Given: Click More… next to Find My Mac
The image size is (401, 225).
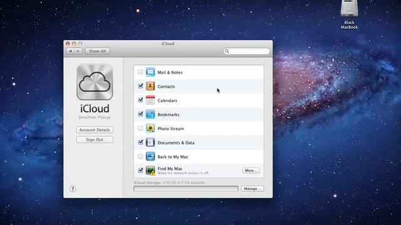Looking at the screenshot, I should pyautogui.click(x=251, y=171).
